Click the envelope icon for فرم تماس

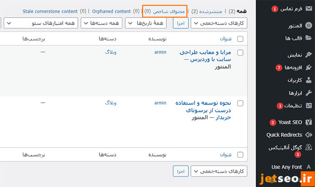click(308, 9)
